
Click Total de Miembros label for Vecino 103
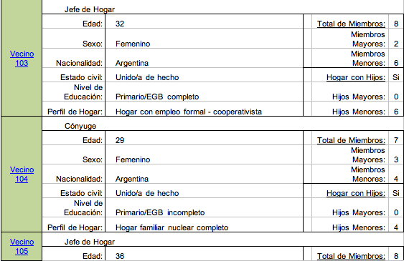point(351,24)
